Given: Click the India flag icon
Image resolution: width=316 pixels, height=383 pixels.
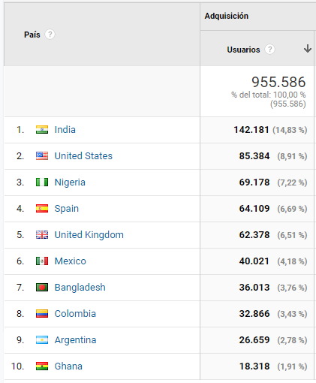Looking at the screenshot, I should (42, 130).
